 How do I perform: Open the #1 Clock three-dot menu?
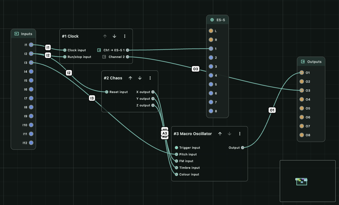coord(125,36)
